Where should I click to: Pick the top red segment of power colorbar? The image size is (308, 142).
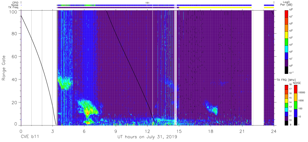(287, 13)
